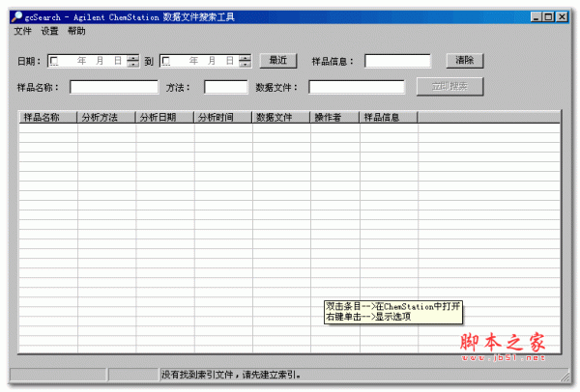Maximize the gcSearch window
Viewport: 580px width, 392px height.
(549, 16)
